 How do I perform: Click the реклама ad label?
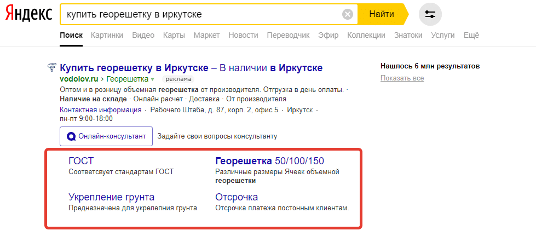(x=178, y=79)
